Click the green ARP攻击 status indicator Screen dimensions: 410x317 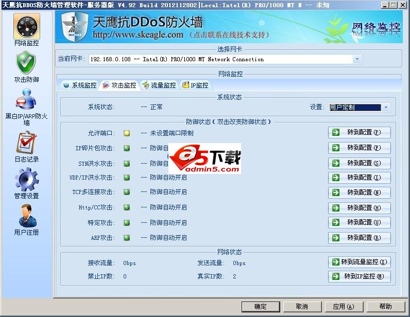tap(127, 238)
